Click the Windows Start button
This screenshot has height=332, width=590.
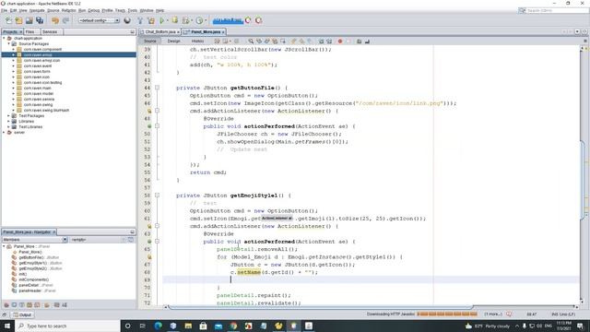[7, 326]
